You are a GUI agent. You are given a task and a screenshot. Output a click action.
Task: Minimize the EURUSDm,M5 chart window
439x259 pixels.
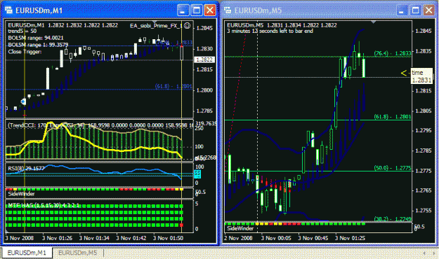(402, 10)
